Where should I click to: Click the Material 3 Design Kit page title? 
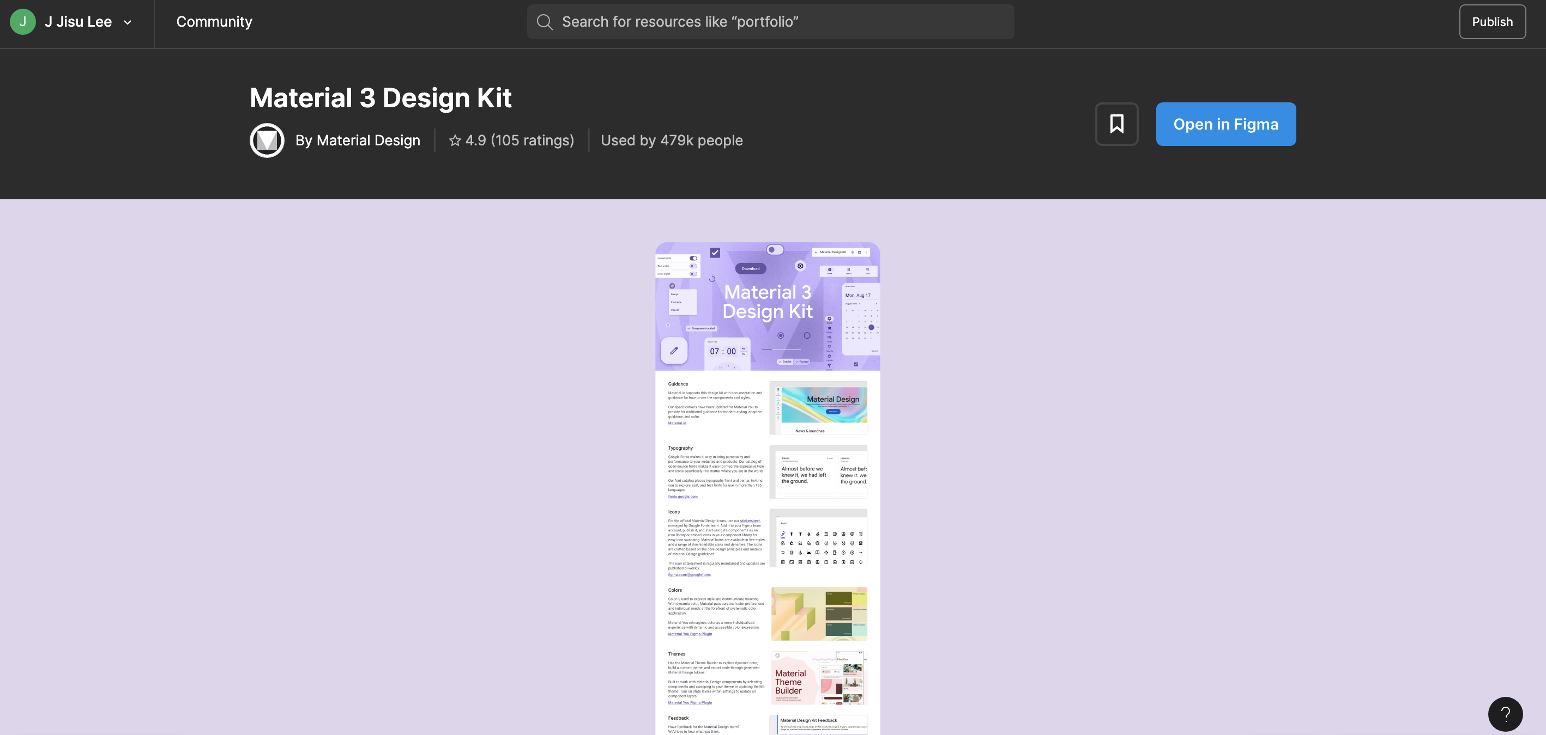tap(381, 97)
